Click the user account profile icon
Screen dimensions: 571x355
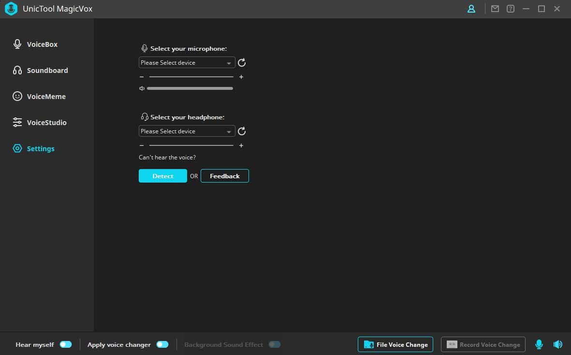(x=471, y=9)
